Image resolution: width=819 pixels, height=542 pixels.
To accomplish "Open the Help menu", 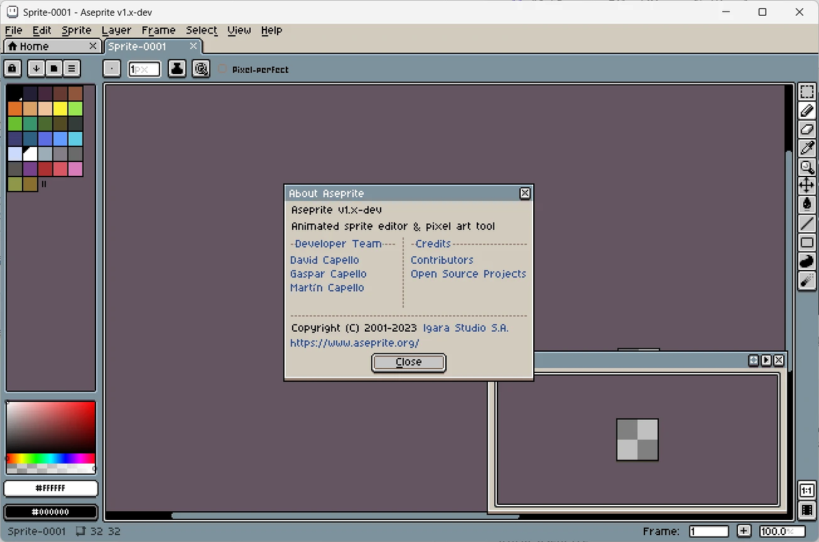I will (271, 30).
